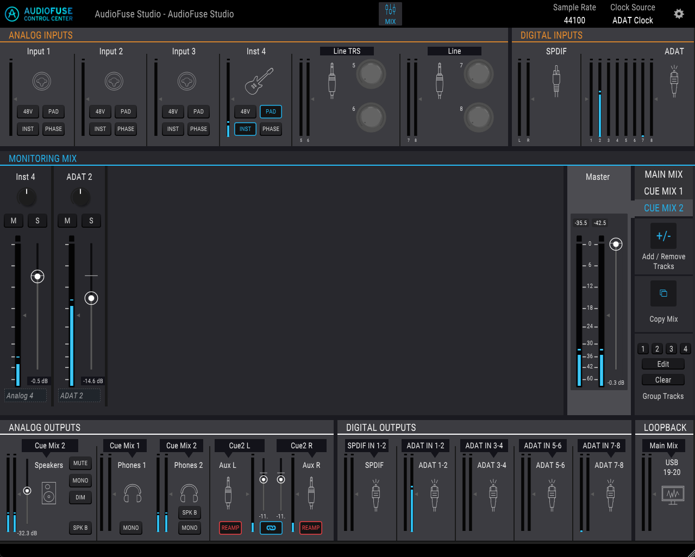The image size is (695, 557).
Task: Toggle the Aux stereo link icon
Action: [271, 528]
